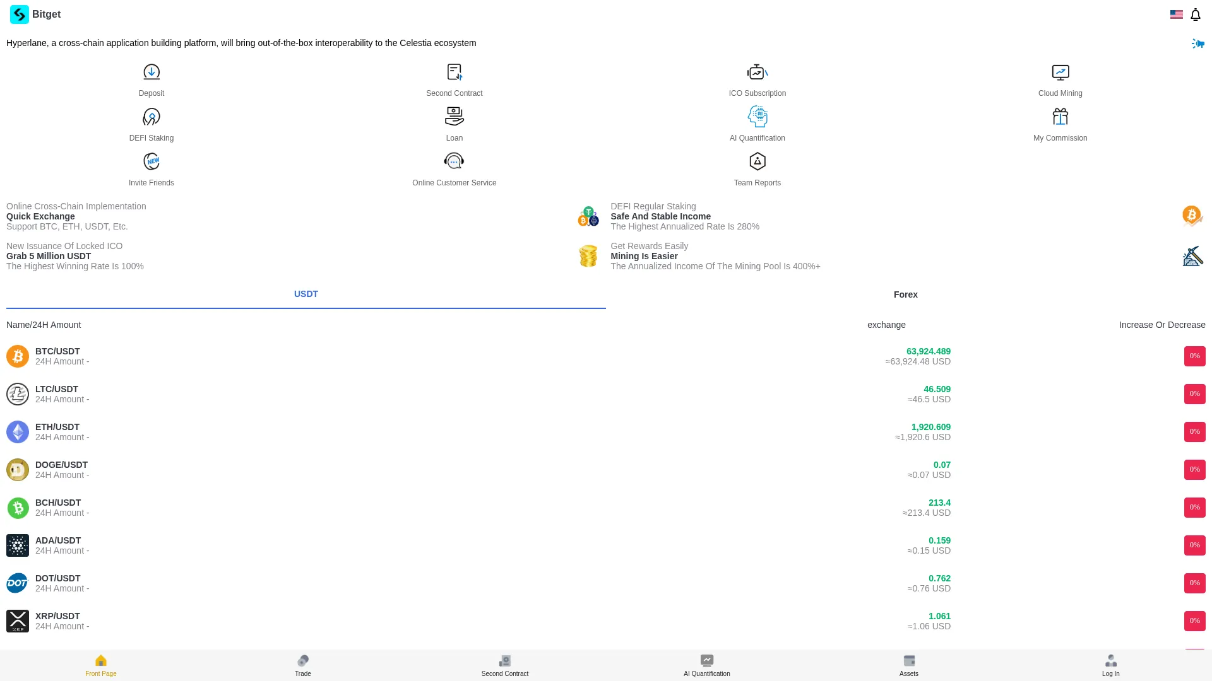Screen dimensions: 1212x681
Task: Click the DOGE coin logo
Action: point(18,470)
